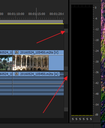Click the top handle of the audio track scrollbar
Image resolution: width=105 pixels, height=128 pixels.
coord(66,74)
